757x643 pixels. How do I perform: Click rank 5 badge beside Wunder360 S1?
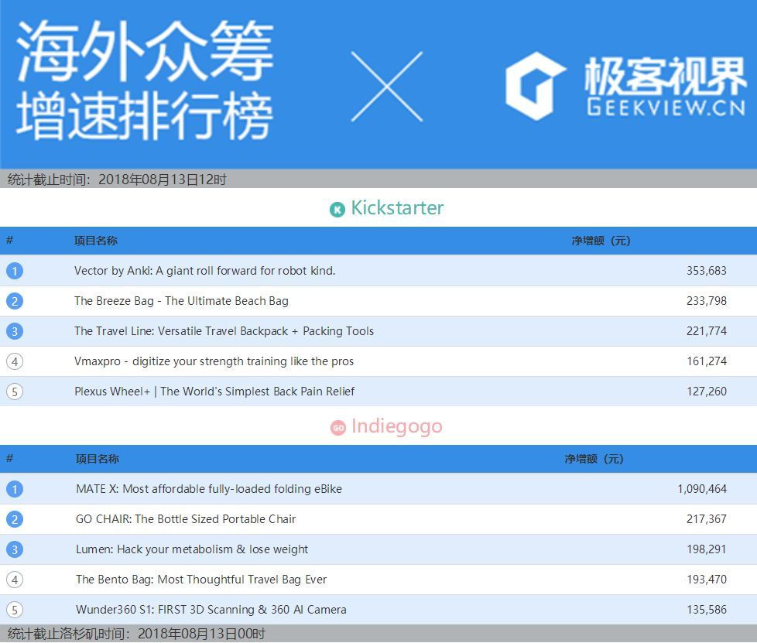[x=15, y=610]
